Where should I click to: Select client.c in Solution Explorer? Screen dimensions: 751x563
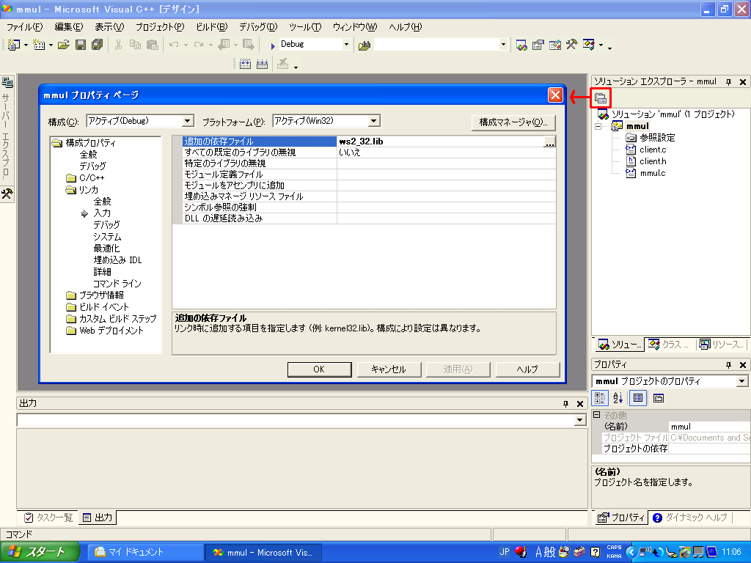[x=652, y=150]
